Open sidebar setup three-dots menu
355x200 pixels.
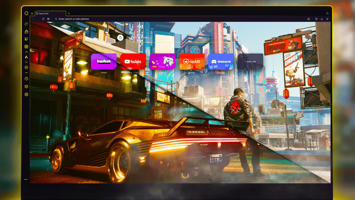26,179
